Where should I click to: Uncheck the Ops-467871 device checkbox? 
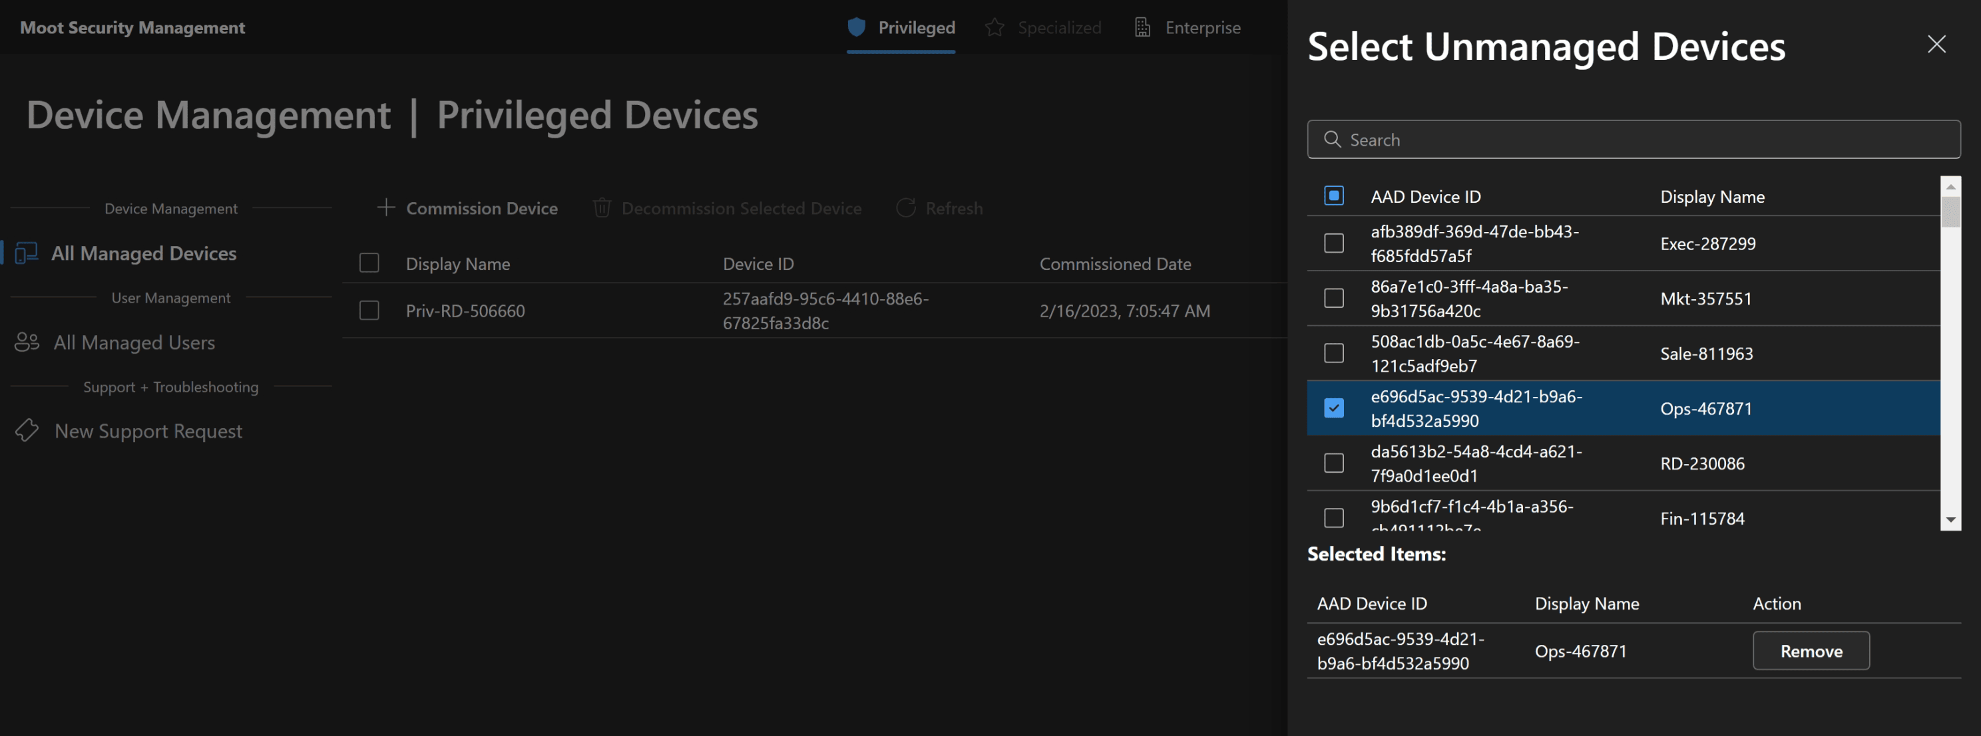(1333, 407)
